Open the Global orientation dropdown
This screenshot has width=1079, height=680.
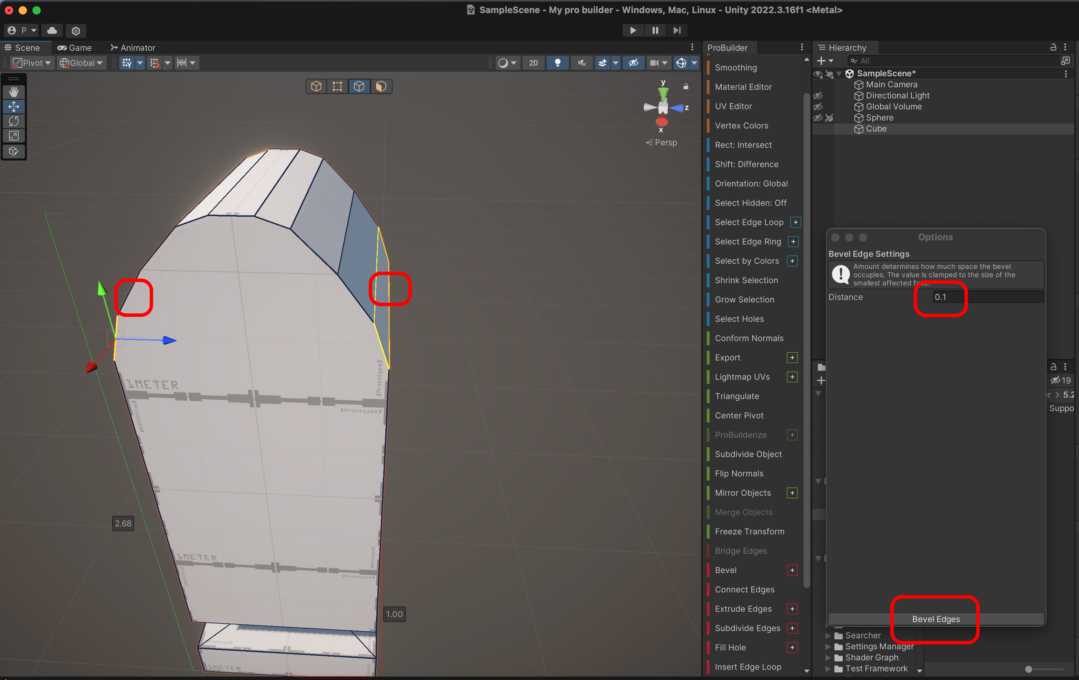click(x=81, y=63)
